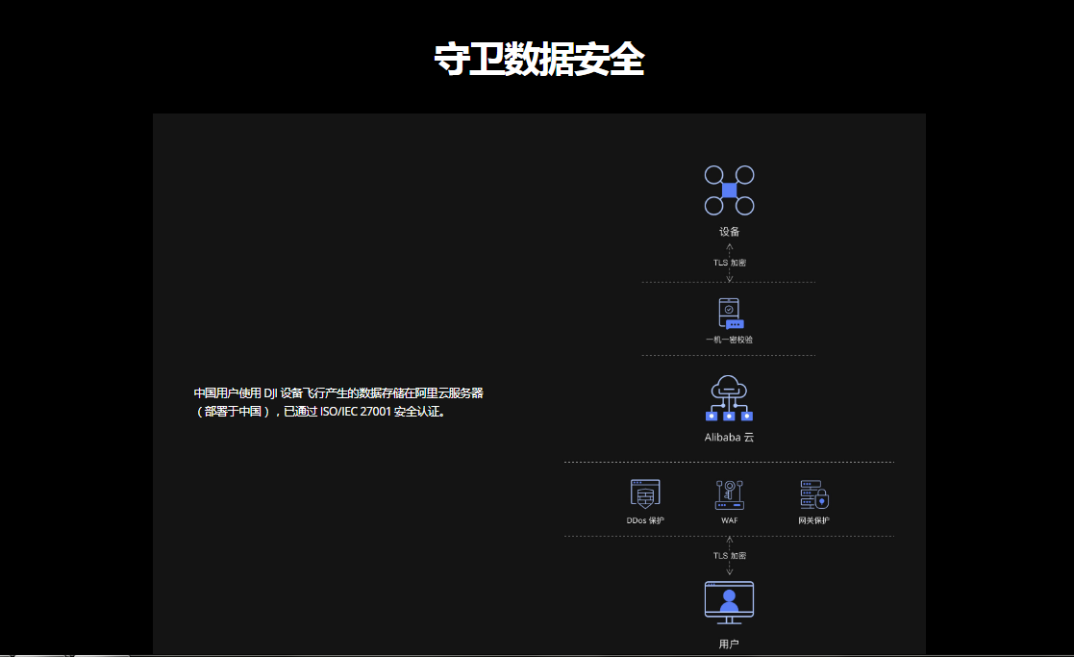Click the 部署于中国 parenthetical text
This screenshot has width=1074, height=657.
232,412
